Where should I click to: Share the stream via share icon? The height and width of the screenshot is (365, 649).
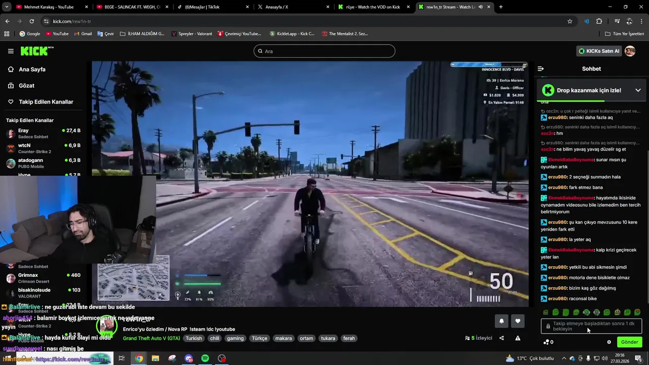[501, 338]
